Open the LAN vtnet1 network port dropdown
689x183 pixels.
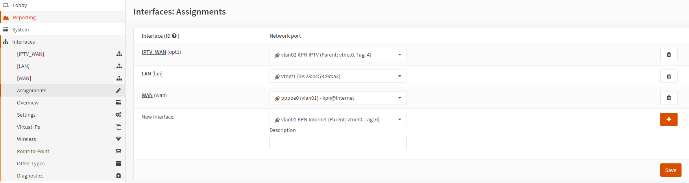pyautogui.click(x=338, y=76)
